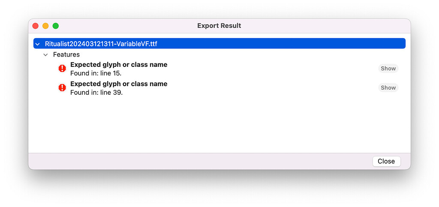Click the red error icon for line 39
The height and width of the screenshot is (207, 439).
[x=62, y=87]
